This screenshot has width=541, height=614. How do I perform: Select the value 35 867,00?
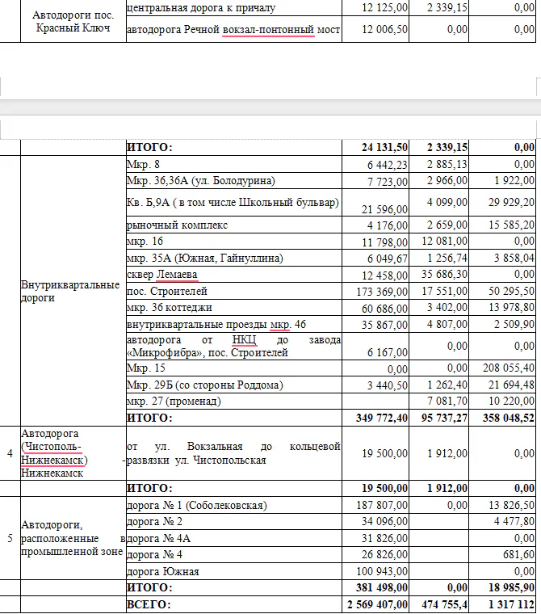[x=384, y=325]
